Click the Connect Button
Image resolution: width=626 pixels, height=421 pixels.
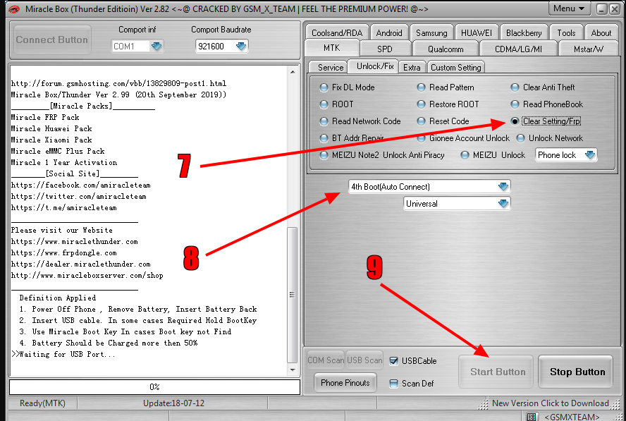[52, 40]
